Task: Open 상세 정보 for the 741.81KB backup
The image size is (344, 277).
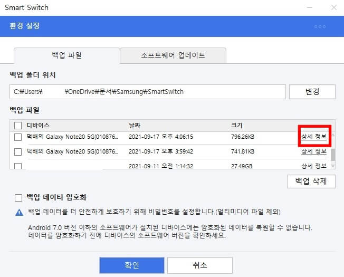Action: pyautogui.click(x=314, y=151)
